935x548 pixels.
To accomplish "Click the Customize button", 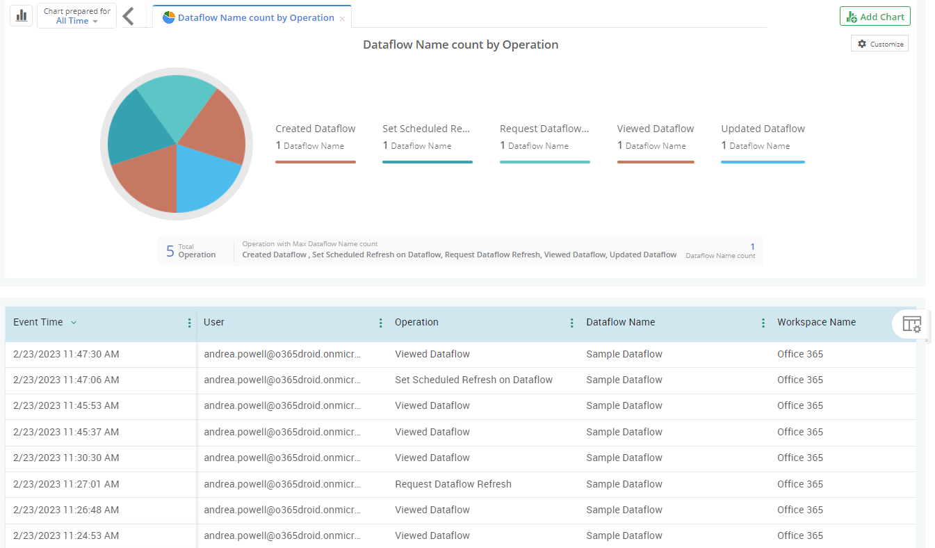I will click(x=879, y=43).
